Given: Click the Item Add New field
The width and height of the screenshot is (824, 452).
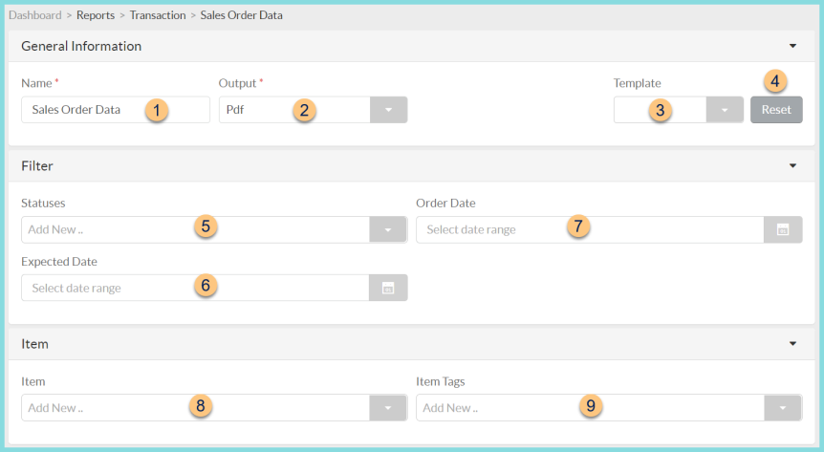Looking at the screenshot, I should click(196, 408).
